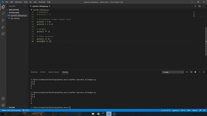Click operator_bilangan.py in the breadcrumb
This screenshot has width=207, height=116.
click(41, 10)
